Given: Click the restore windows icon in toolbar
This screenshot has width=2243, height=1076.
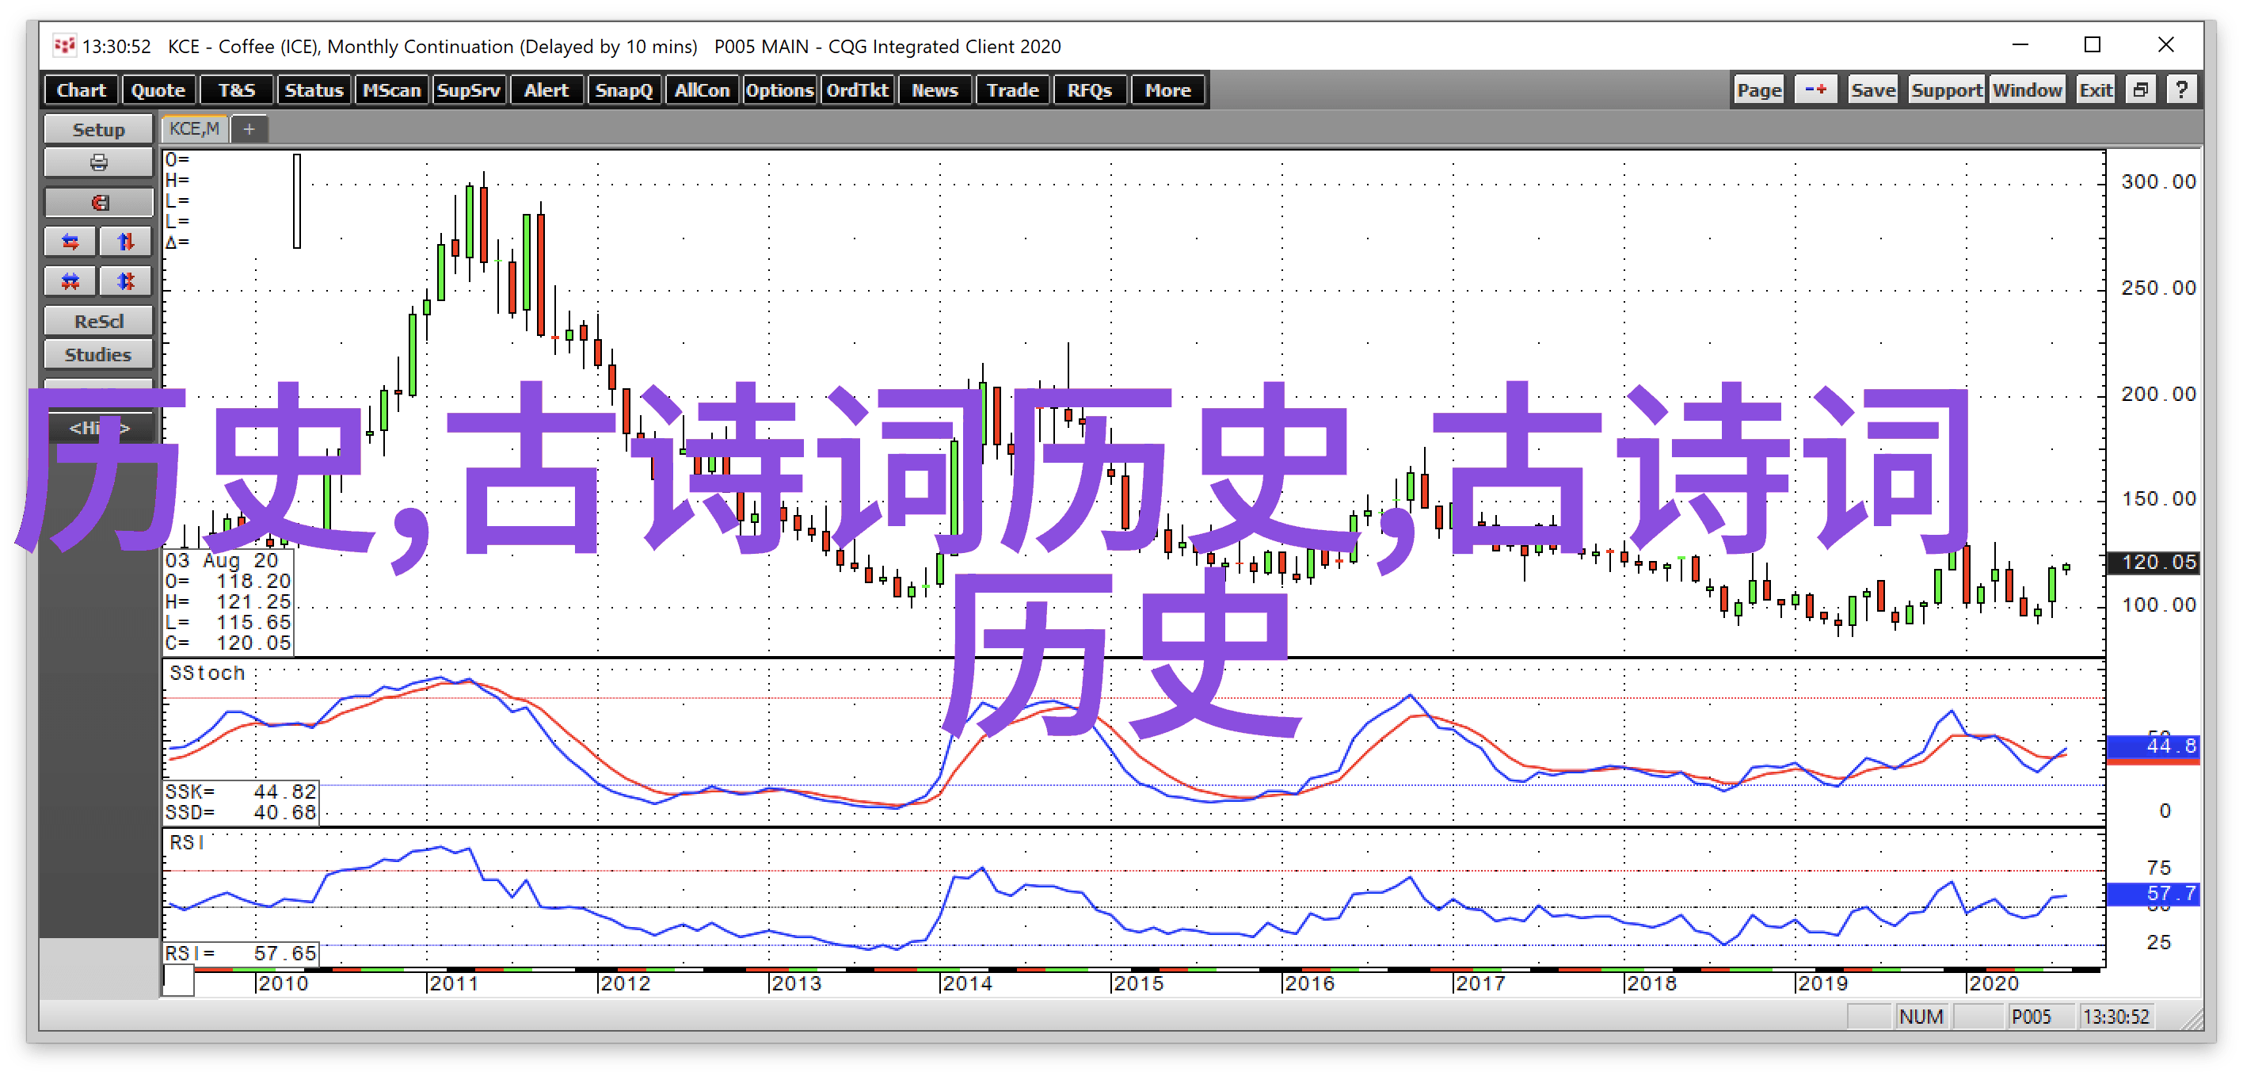Looking at the screenshot, I should point(2140,90).
